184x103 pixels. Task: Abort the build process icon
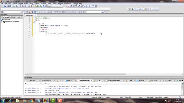point(46,6)
